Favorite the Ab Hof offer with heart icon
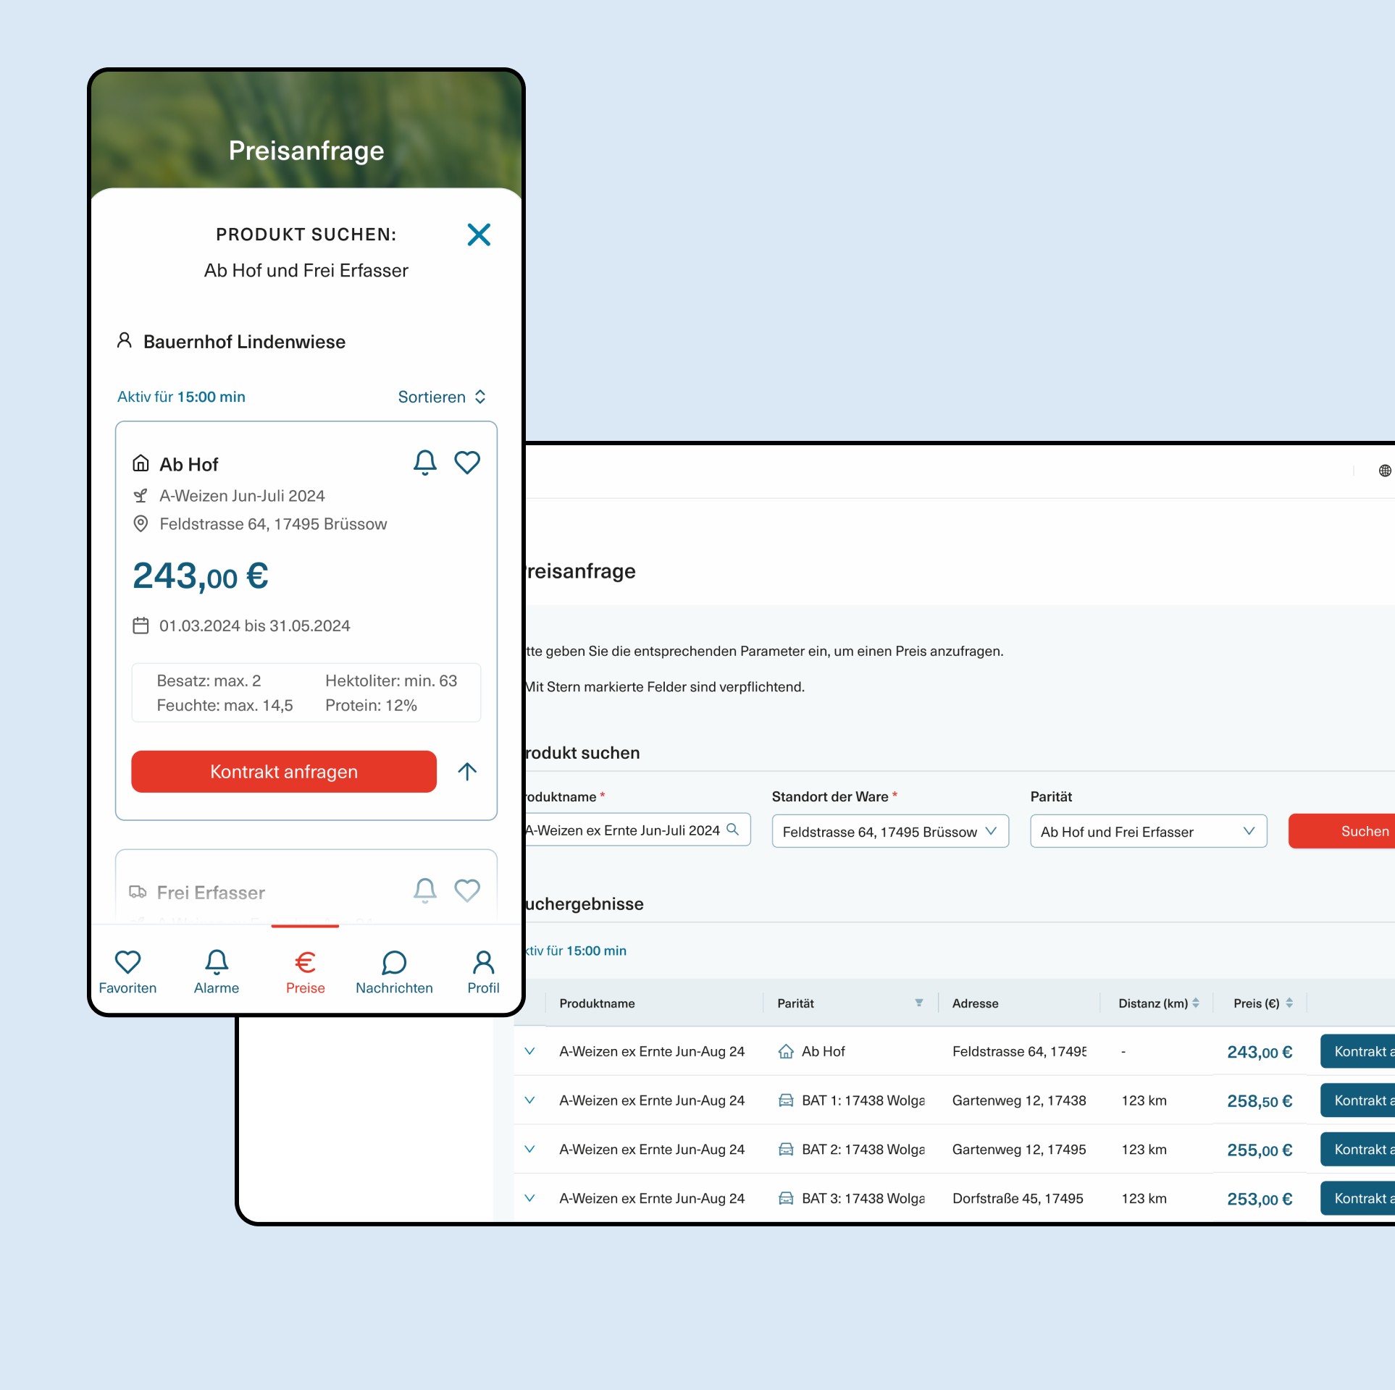Image resolution: width=1395 pixels, height=1390 pixels. click(467, 463)
